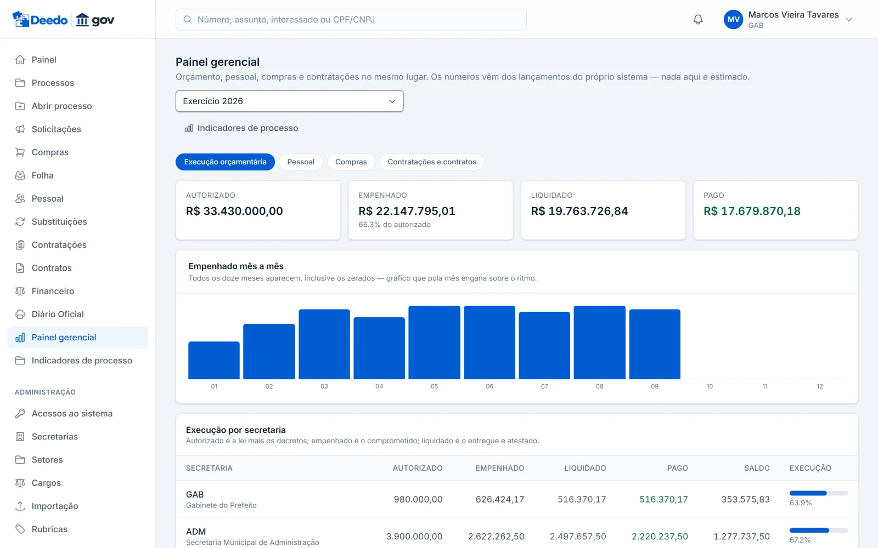This screenshot has width=878, height=548.
Task: Click the GAB Gabinete do Prefeito row
Action: (x=516, y=499)
